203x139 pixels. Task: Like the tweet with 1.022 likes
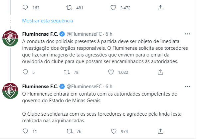click(111, 72)
